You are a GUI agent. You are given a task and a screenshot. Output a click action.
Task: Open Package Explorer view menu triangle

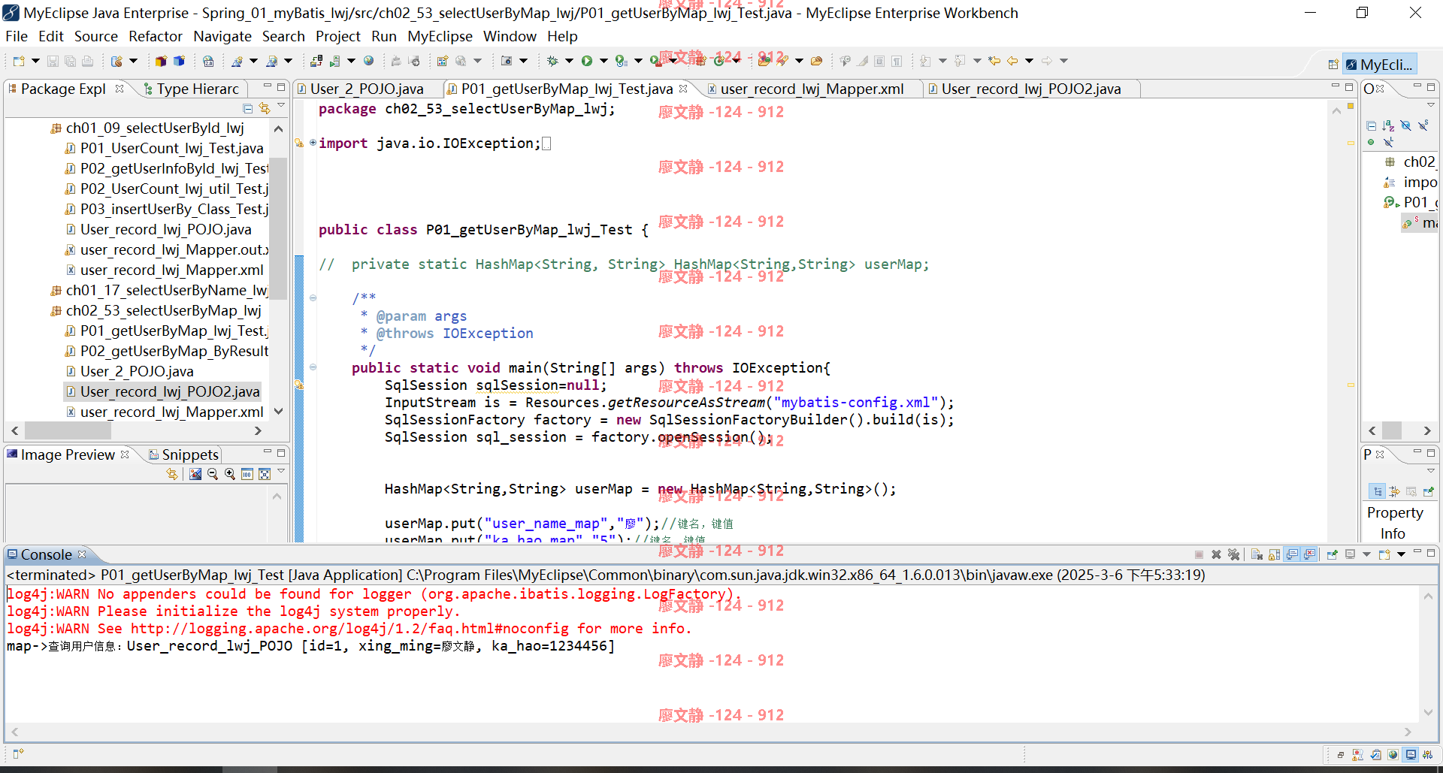281,105
